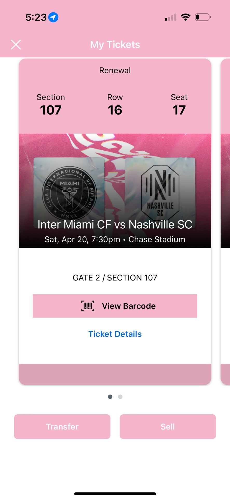Open the View Barcode button
This screenshot has width=230, height=500.
[115, 306]
